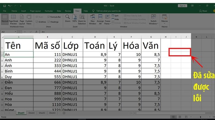The image size is (215, 120).
Task: Click the Insert Function fx icon
Action: point(37,32)
